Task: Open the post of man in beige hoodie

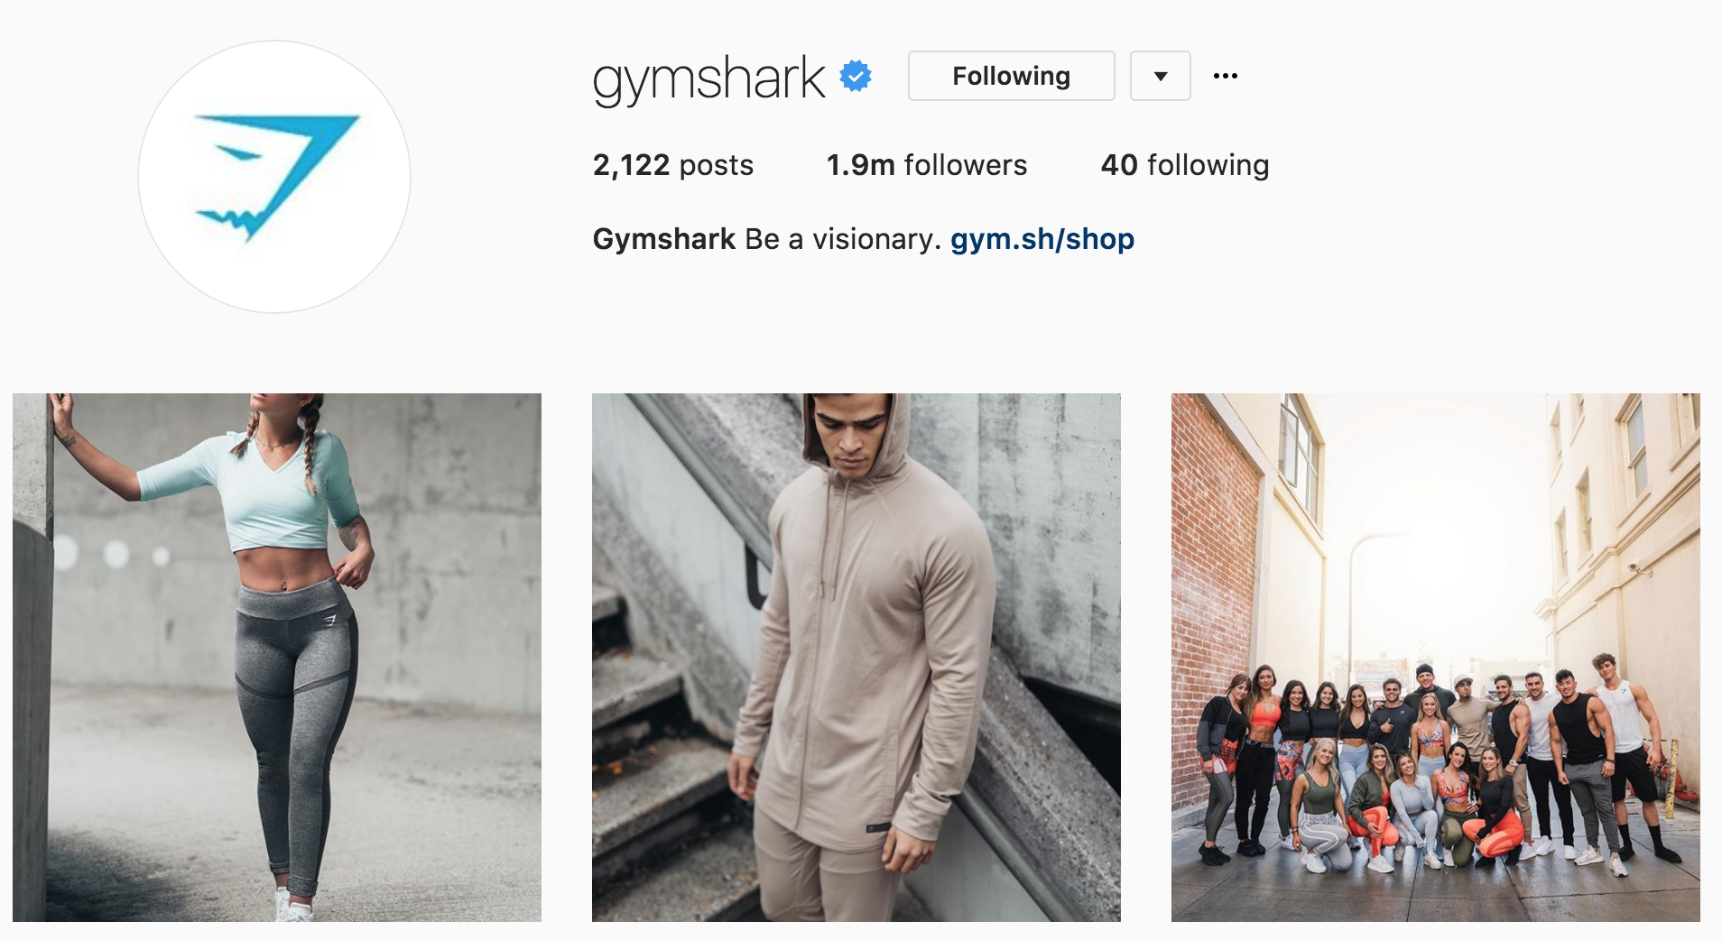Action: point(856,658)
